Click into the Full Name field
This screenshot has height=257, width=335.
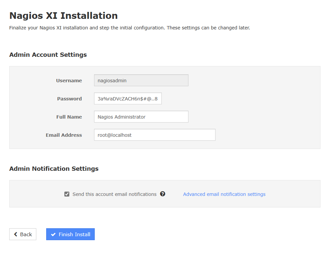click(141, 117)
